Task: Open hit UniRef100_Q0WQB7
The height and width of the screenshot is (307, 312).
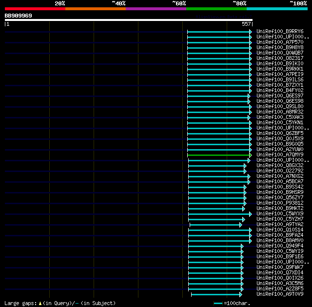Action: 280,53
